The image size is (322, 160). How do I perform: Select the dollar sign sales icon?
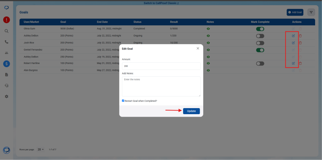(6, 64)
